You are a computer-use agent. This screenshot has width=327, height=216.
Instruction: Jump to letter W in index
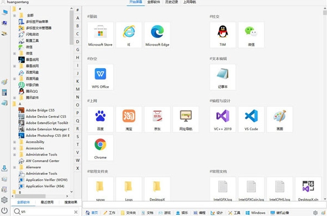point(77,160)
